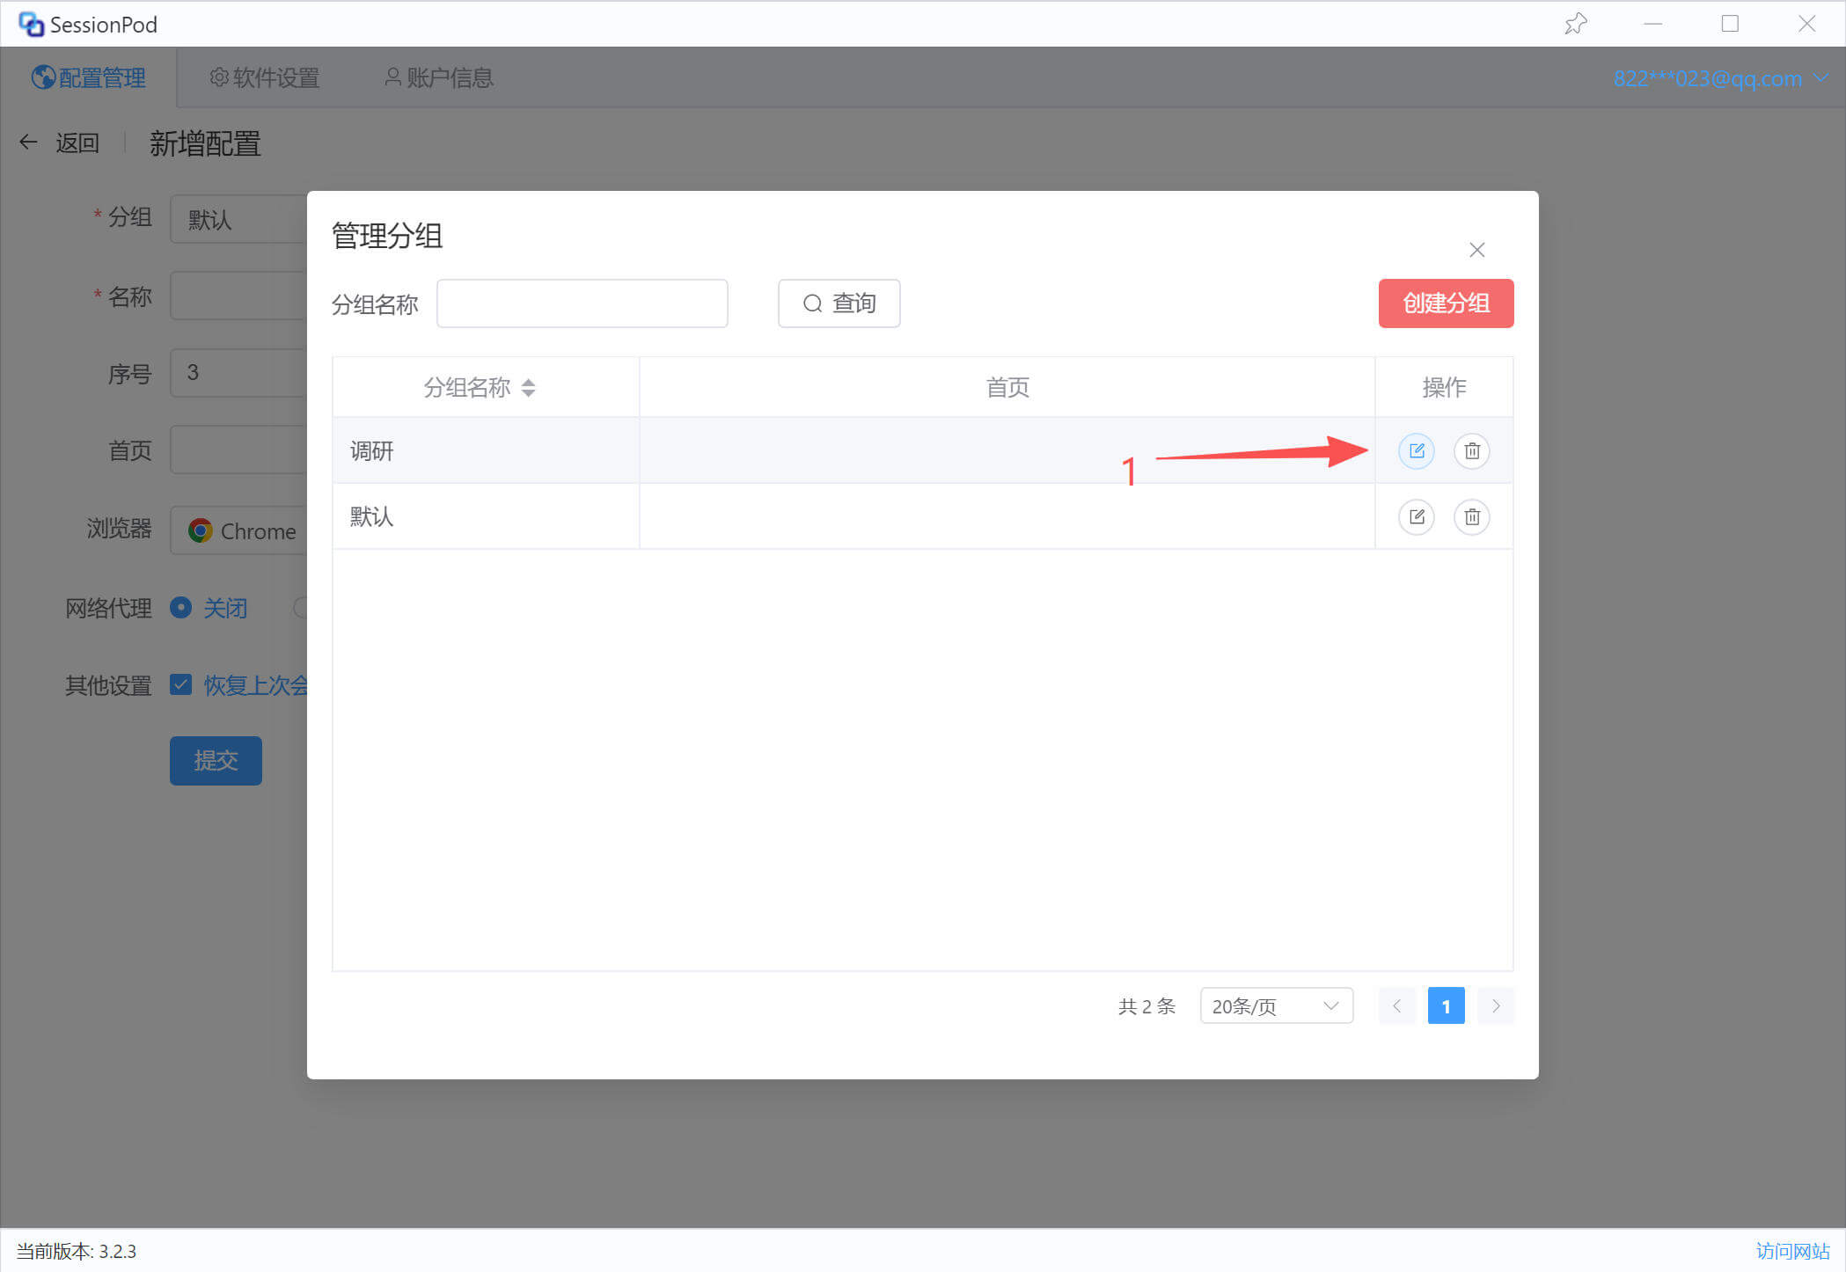Close the 管理分组 dialog
Viewport: 1846px width, 1272px height.
point(1476,250)
